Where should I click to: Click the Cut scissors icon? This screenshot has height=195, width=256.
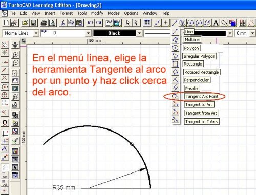tap(63, 23)
